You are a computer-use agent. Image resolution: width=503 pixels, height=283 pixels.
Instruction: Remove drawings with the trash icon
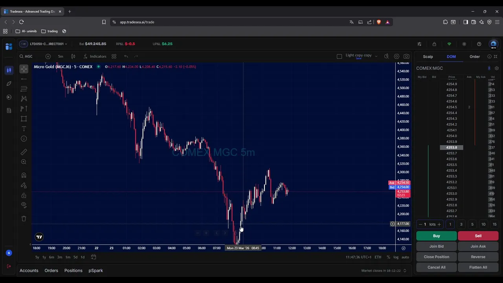[24, 219]
